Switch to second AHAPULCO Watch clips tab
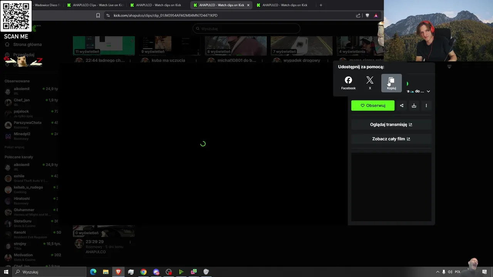 pyautogui.click(x=158, y=5)
